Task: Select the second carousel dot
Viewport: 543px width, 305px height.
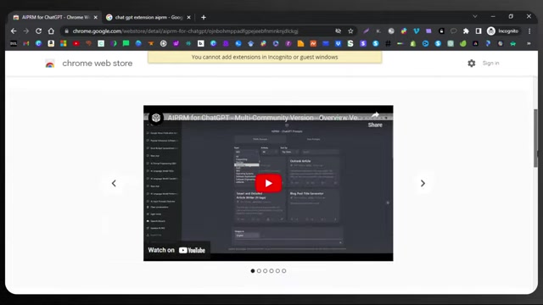Action: pyautogui.click(x=259, y=271)
